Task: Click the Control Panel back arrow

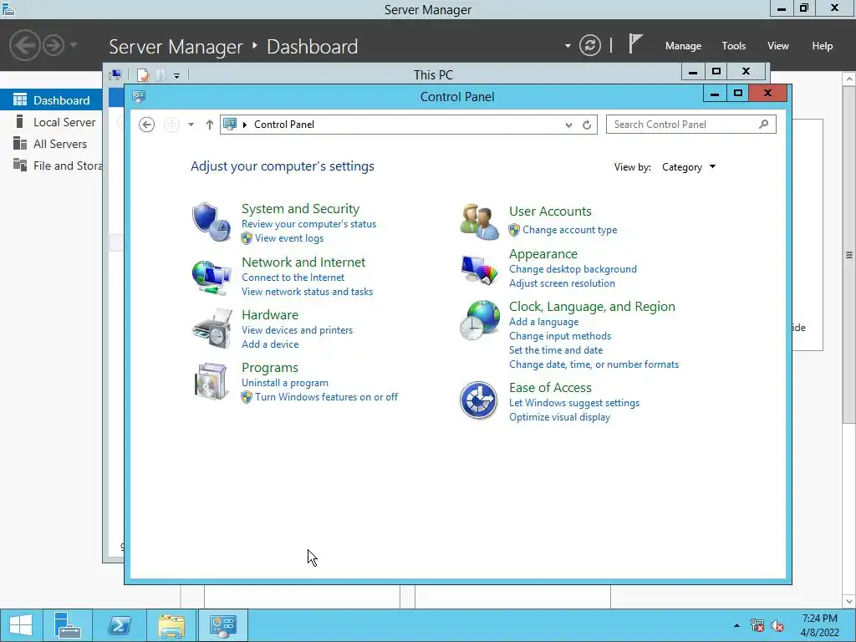Action: coord(146,125)
